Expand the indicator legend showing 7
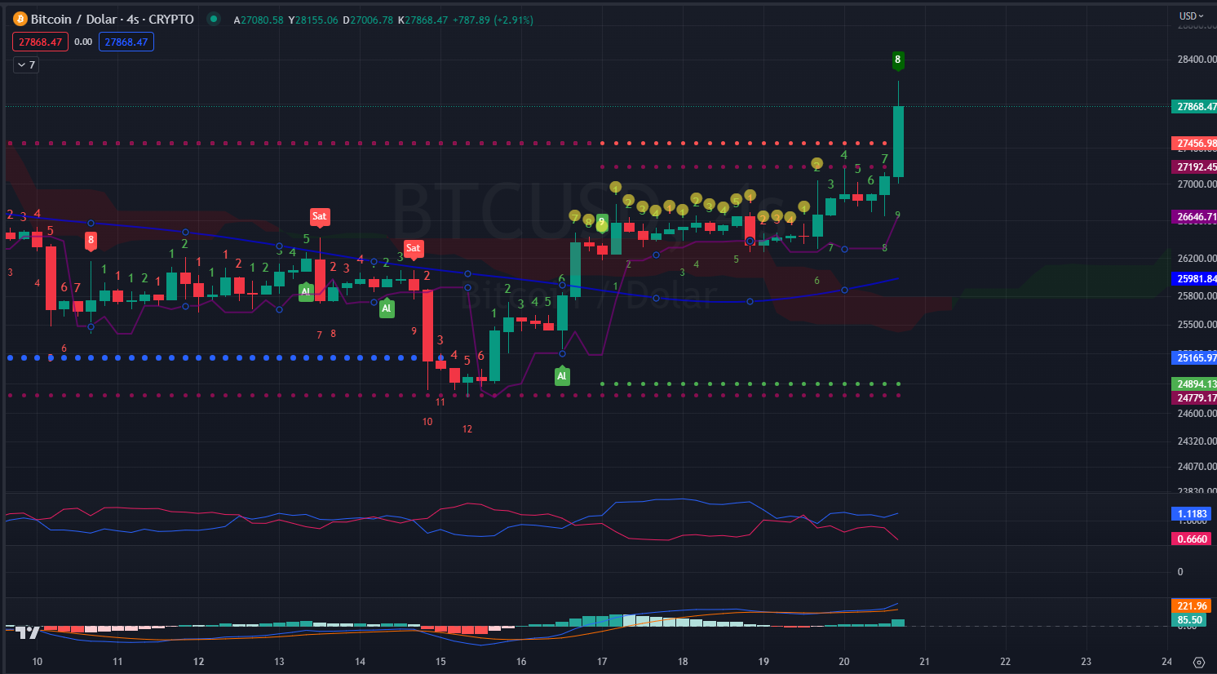 pyautogui.click(x=26, y=64)
